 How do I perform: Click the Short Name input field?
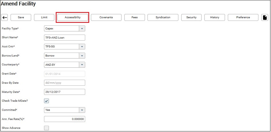(65, 38)
